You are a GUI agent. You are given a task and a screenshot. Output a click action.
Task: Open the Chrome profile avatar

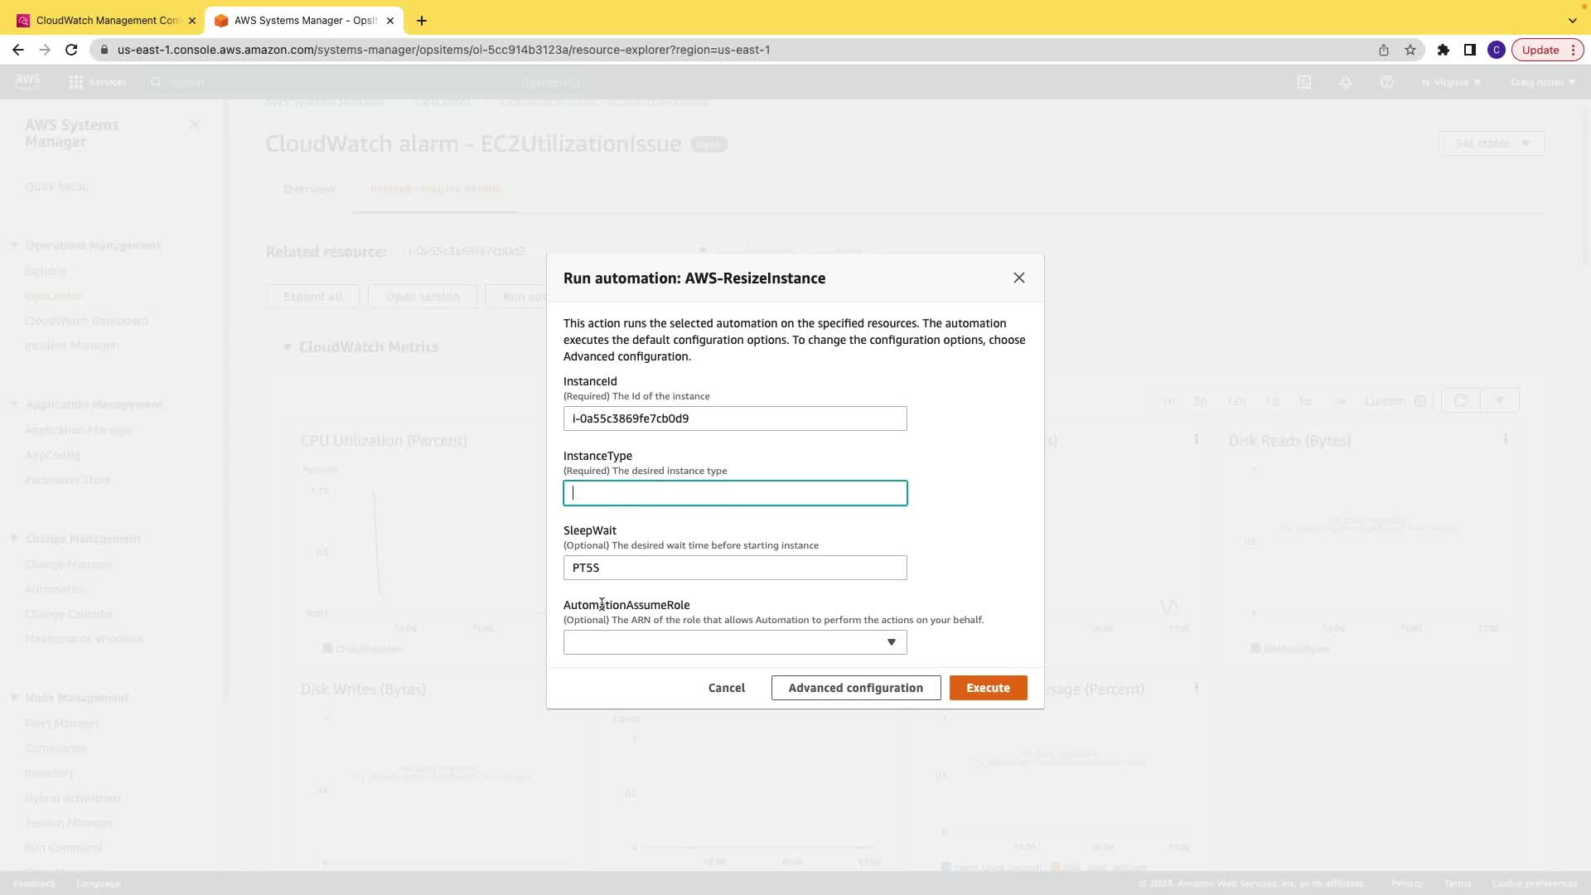point(1496,50)
